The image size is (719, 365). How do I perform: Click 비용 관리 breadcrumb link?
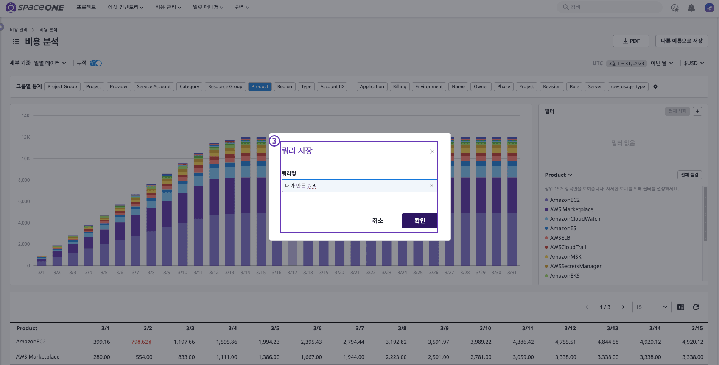click(x=19, y=30)
